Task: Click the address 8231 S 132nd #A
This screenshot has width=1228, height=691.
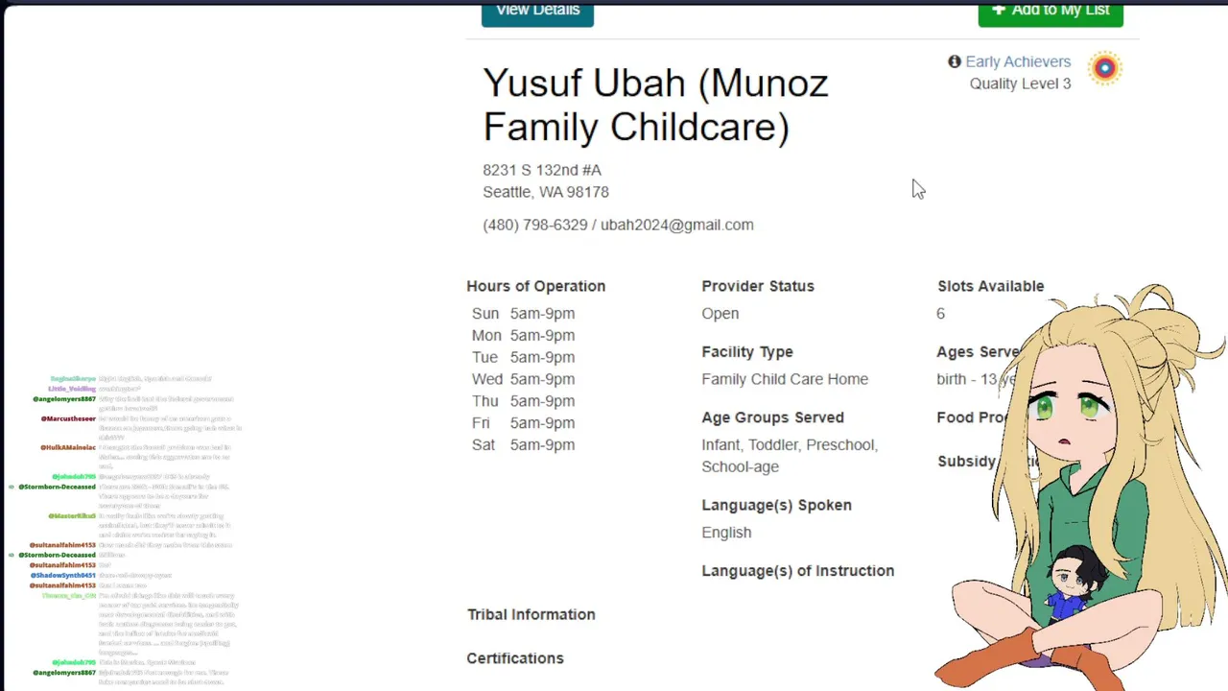Action: (542, 170)
